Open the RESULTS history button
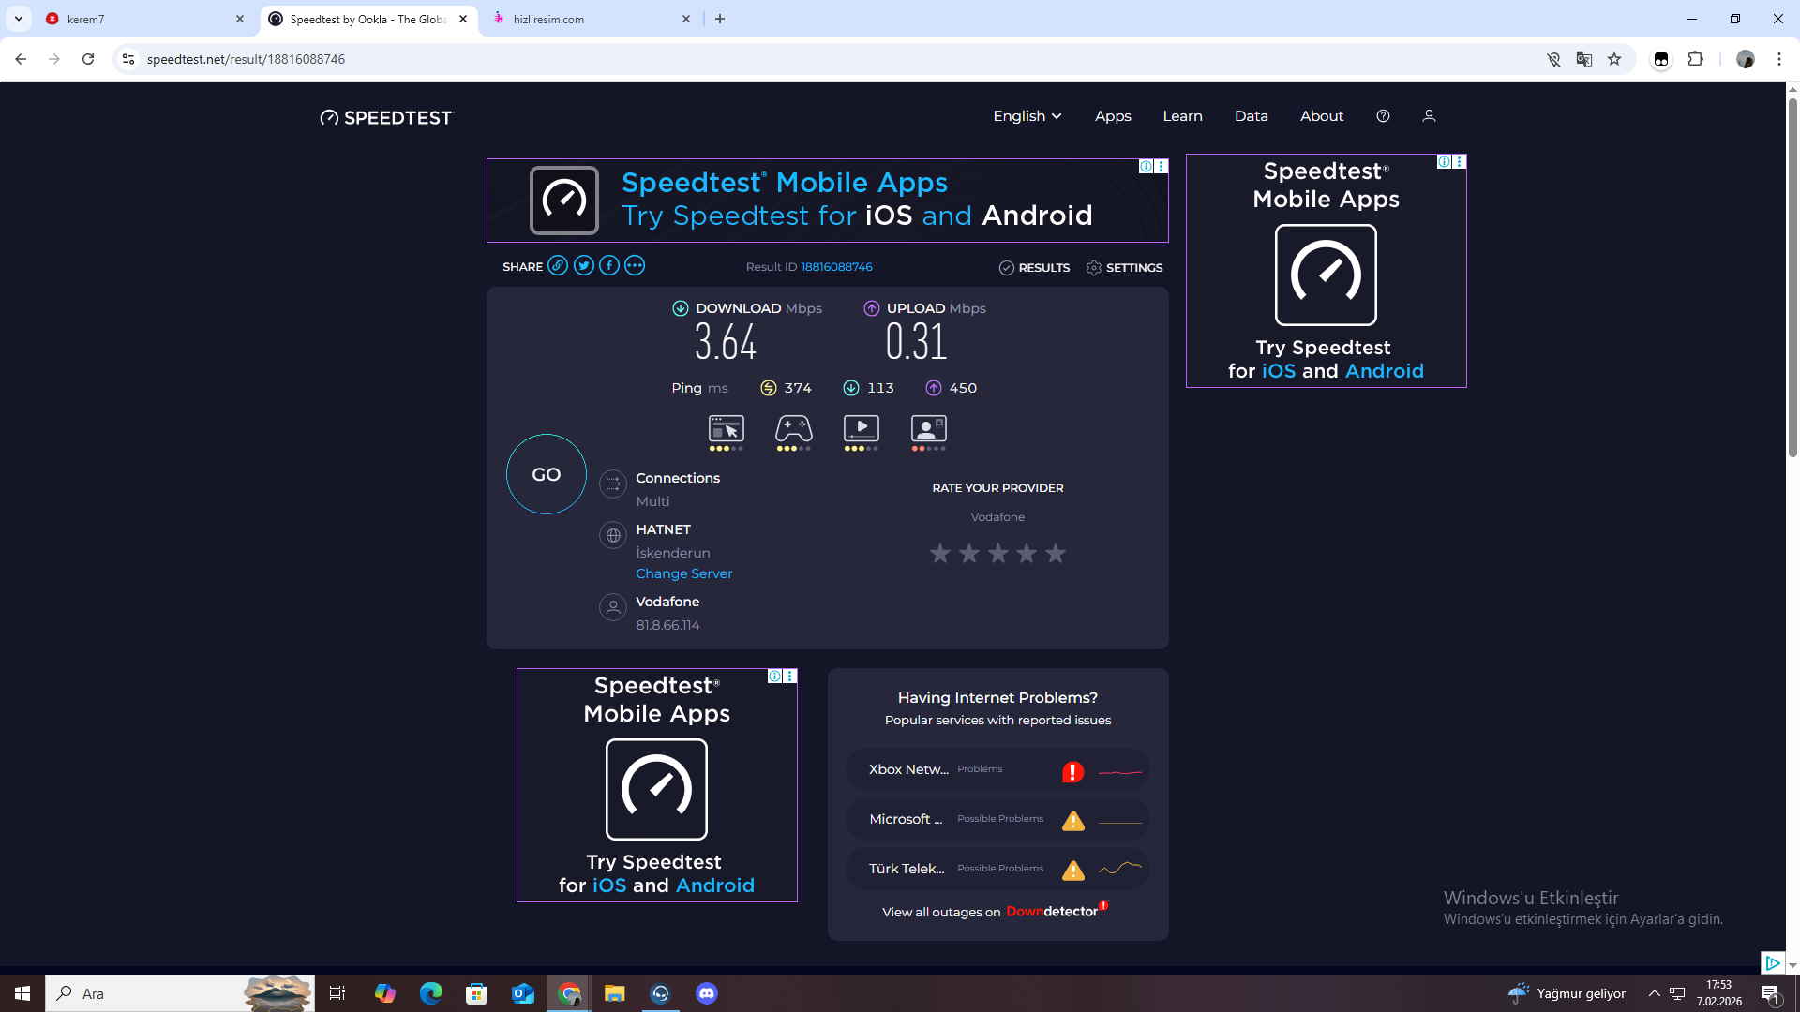 coord(1035,268)
